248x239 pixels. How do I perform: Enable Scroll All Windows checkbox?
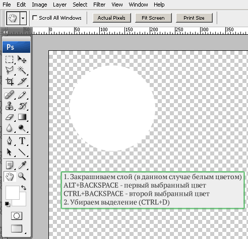click(35, 18)
